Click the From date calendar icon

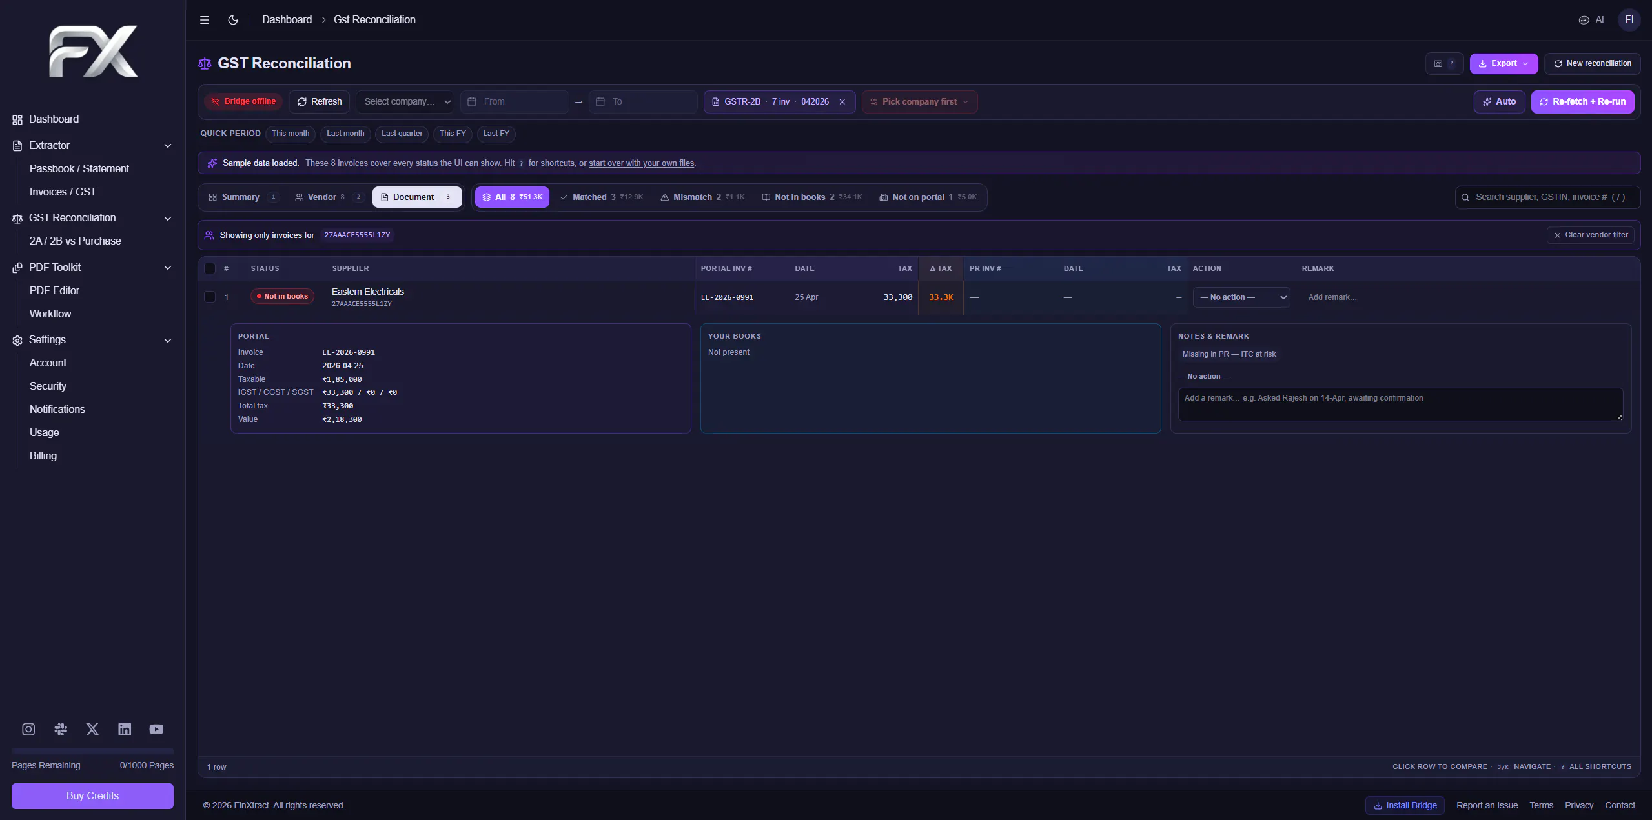tap(472, 102)
